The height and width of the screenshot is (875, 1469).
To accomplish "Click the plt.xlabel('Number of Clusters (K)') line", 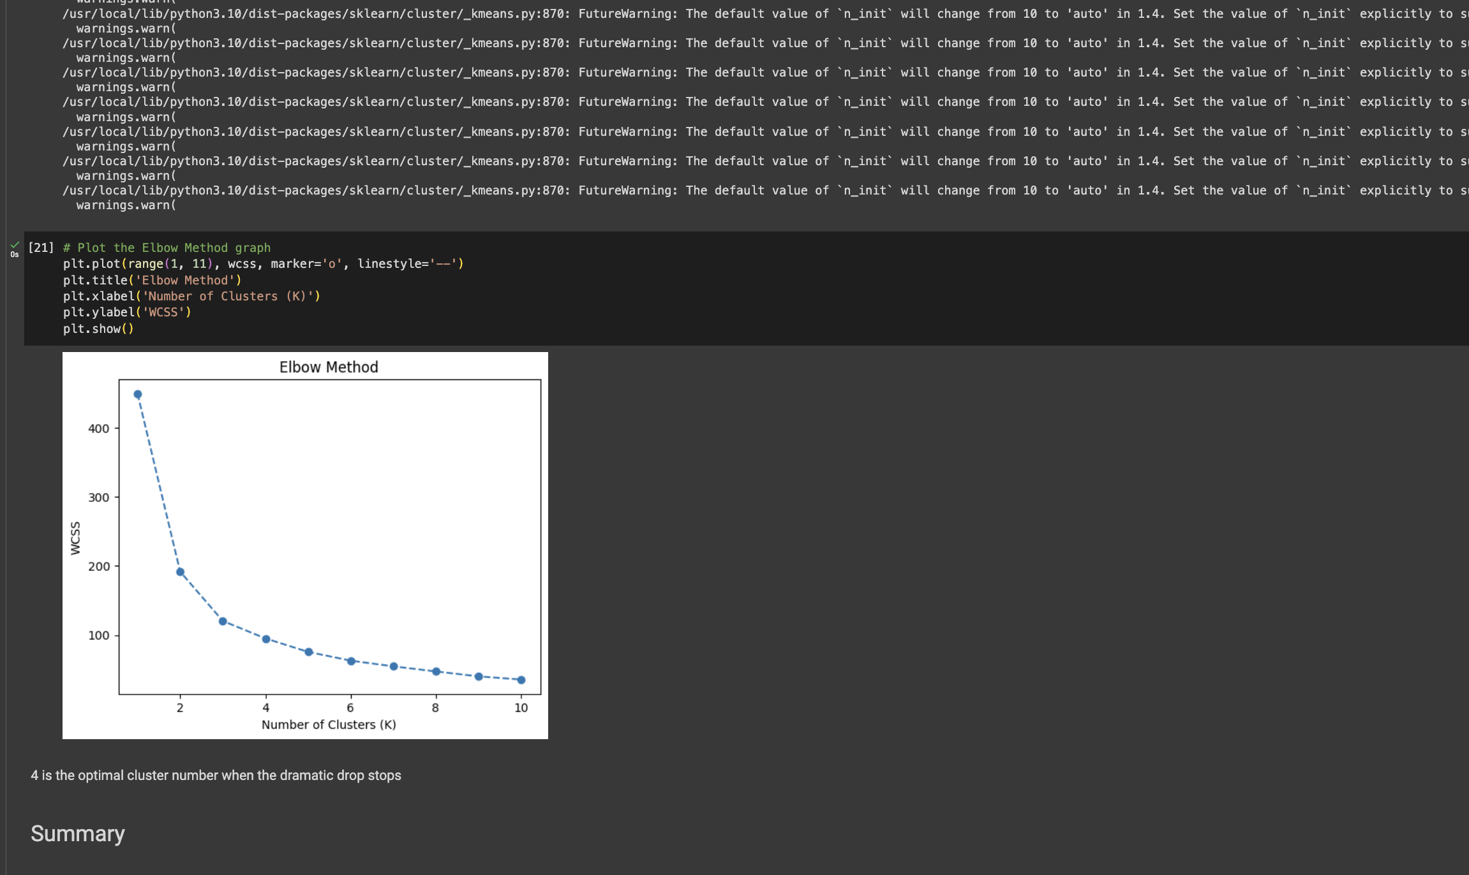I will point(191,296).
